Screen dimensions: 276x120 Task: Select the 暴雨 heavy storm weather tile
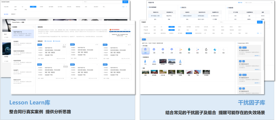coord(145,51)
